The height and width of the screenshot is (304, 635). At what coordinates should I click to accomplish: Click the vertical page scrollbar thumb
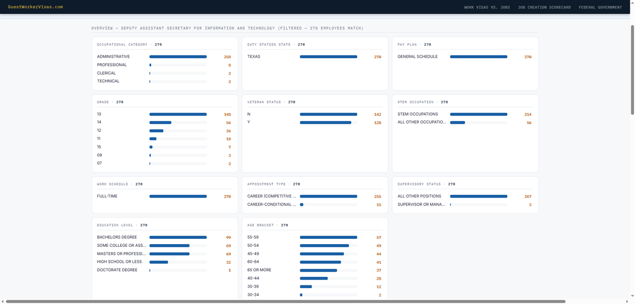pos(632,69)
